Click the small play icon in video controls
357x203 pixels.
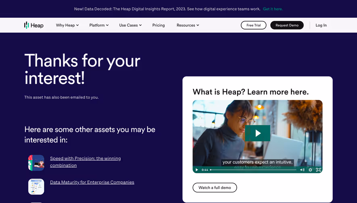pos(197,170)
